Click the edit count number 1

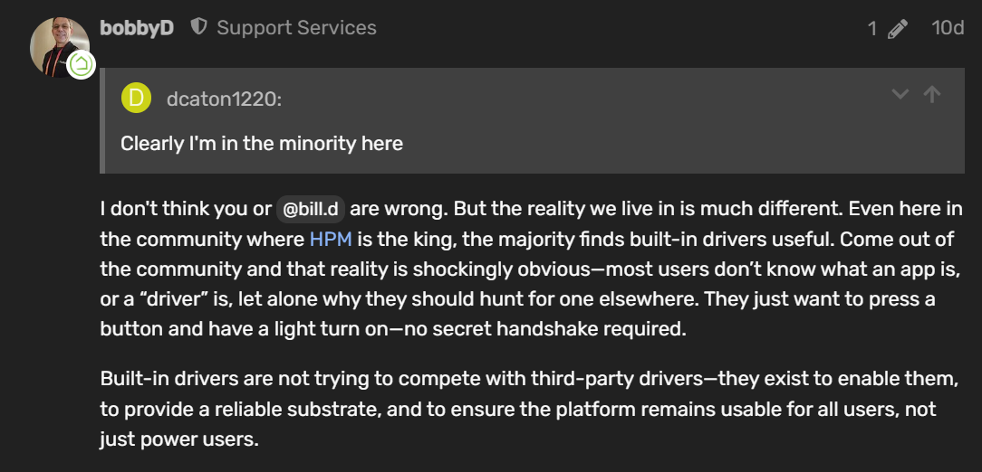872,29
